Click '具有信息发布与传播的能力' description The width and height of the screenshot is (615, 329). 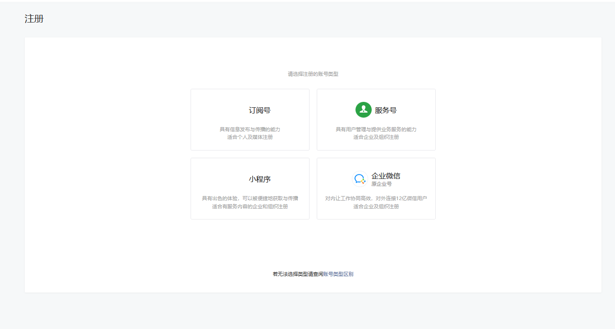point(250,129)
